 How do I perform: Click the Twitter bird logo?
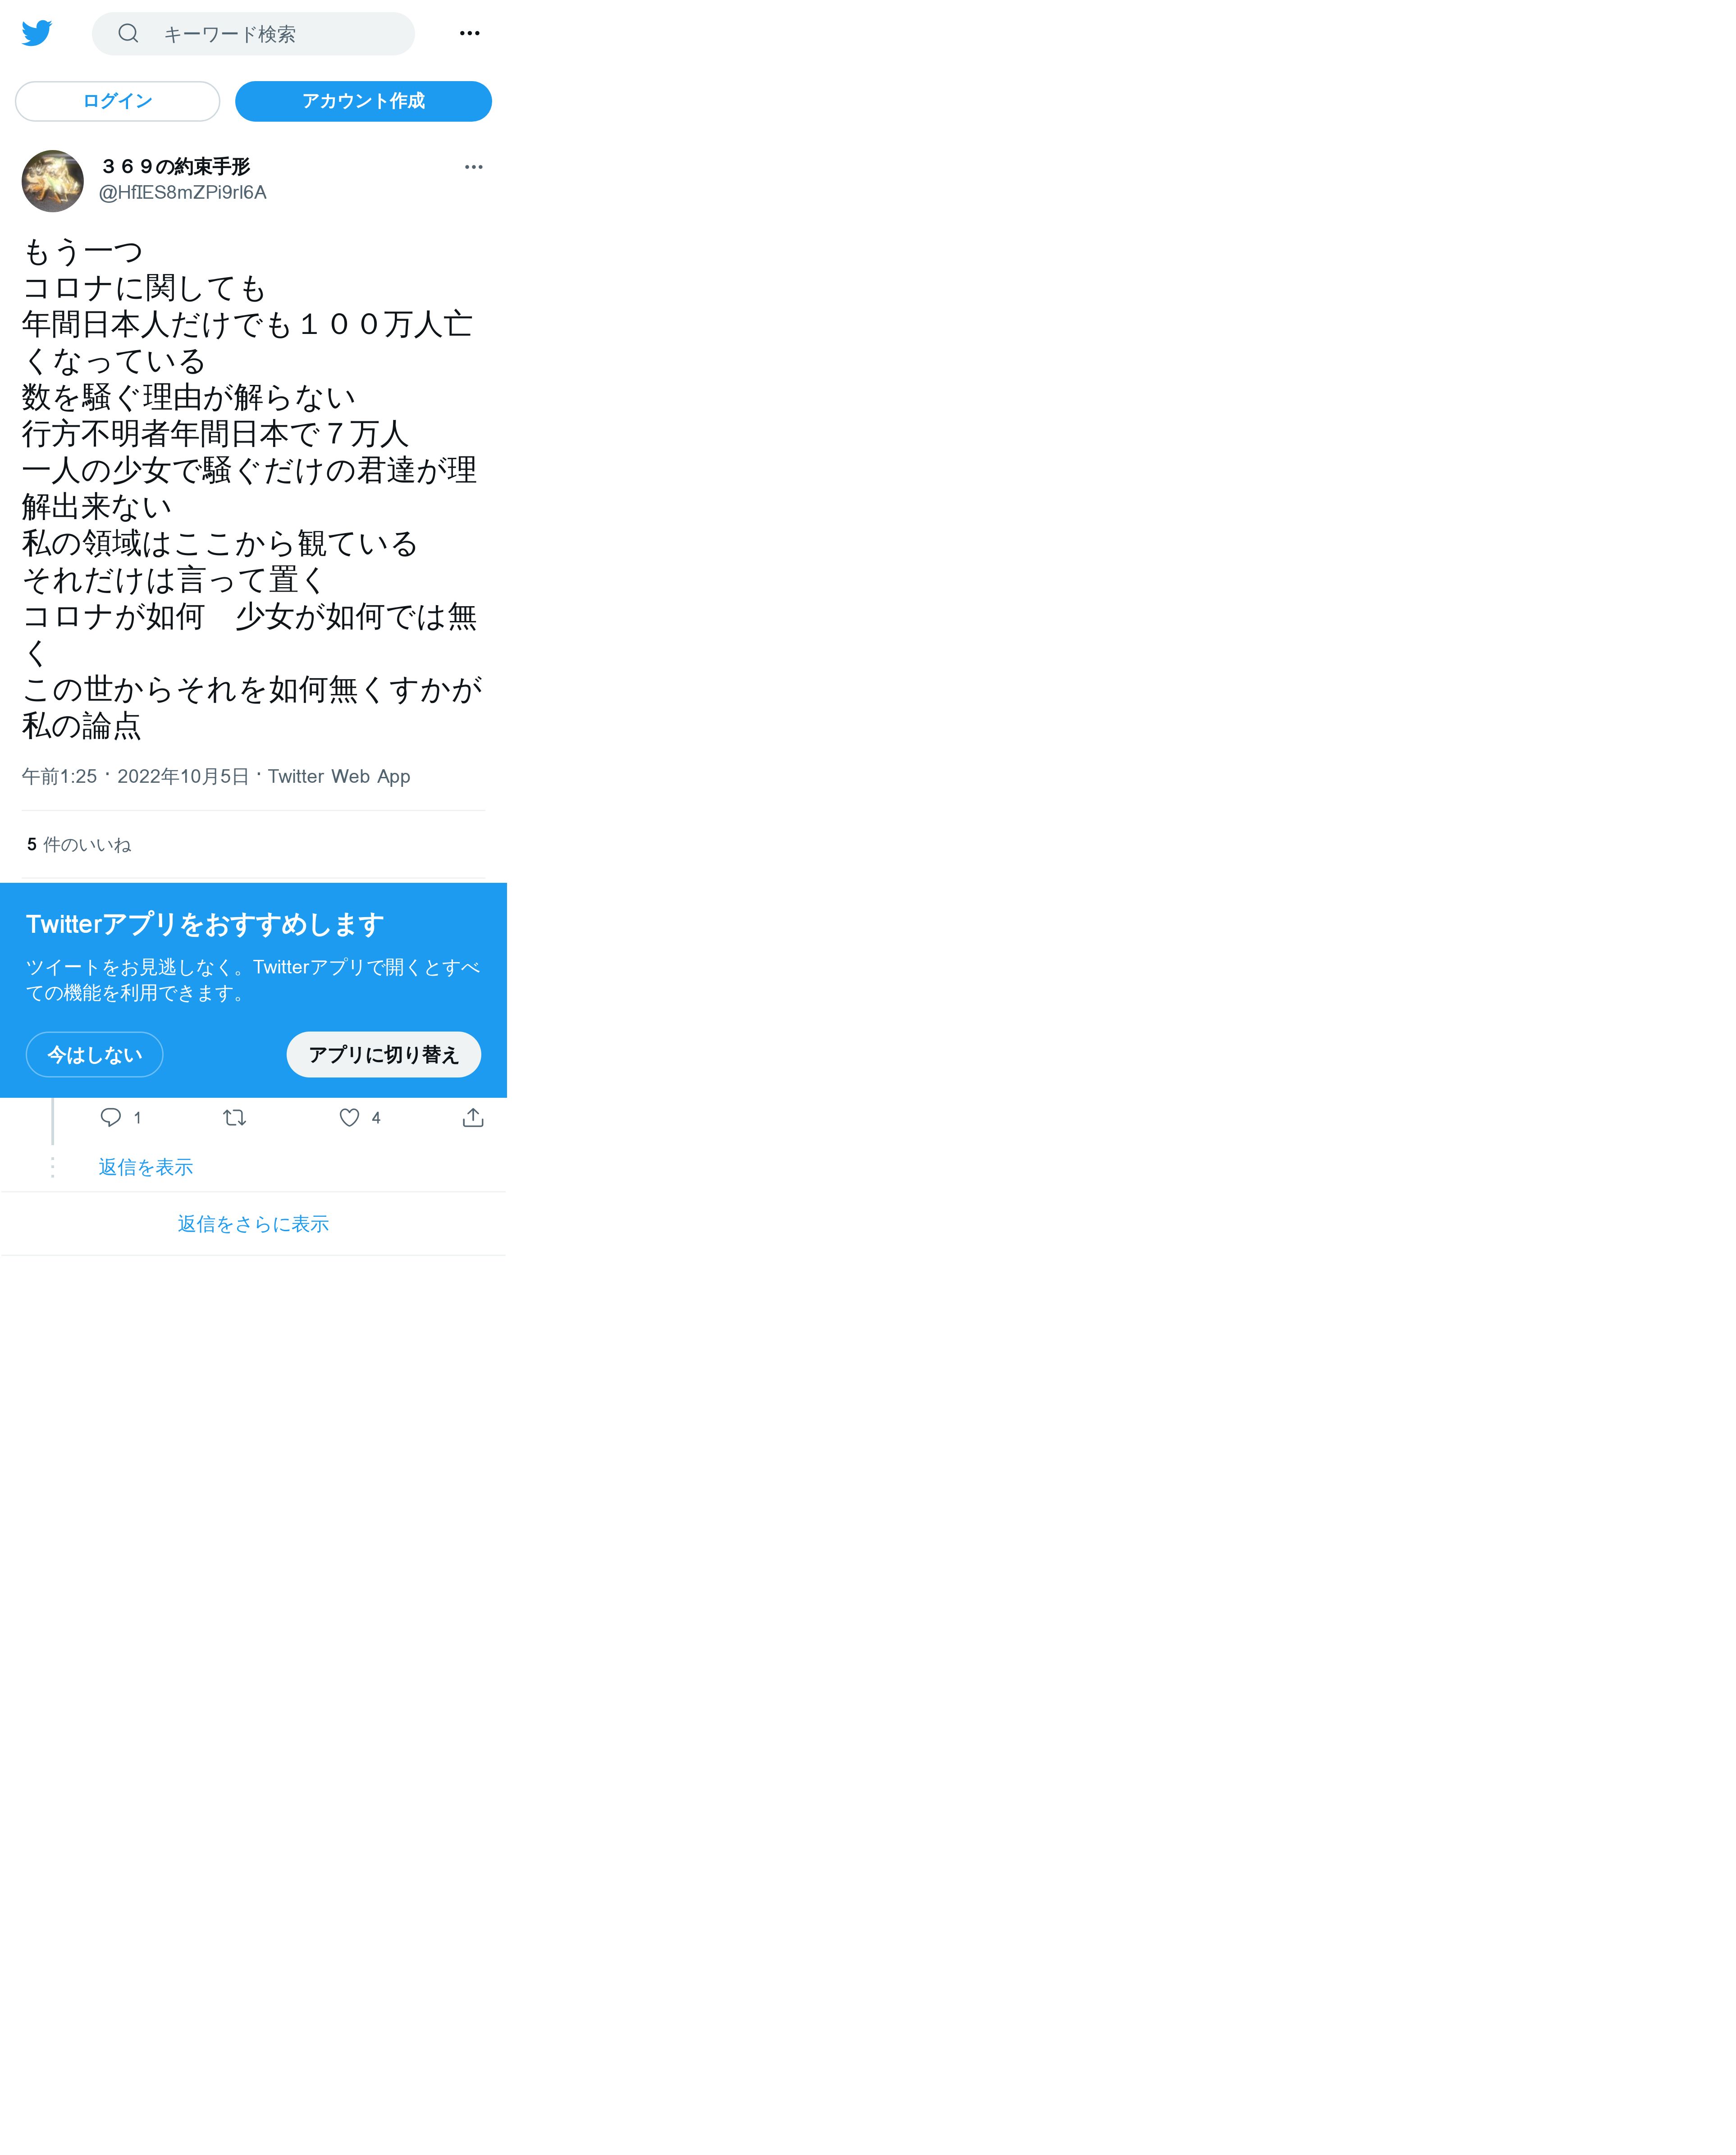(37, 33)
